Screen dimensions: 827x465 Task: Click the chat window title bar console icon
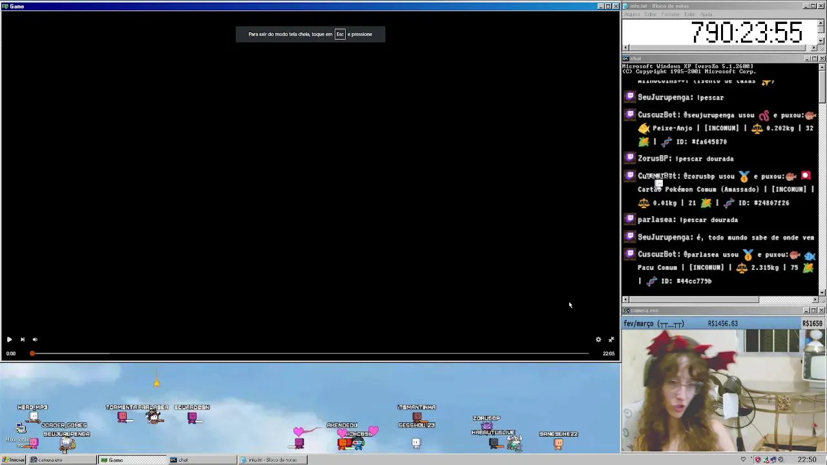click(x=625, y=59)
